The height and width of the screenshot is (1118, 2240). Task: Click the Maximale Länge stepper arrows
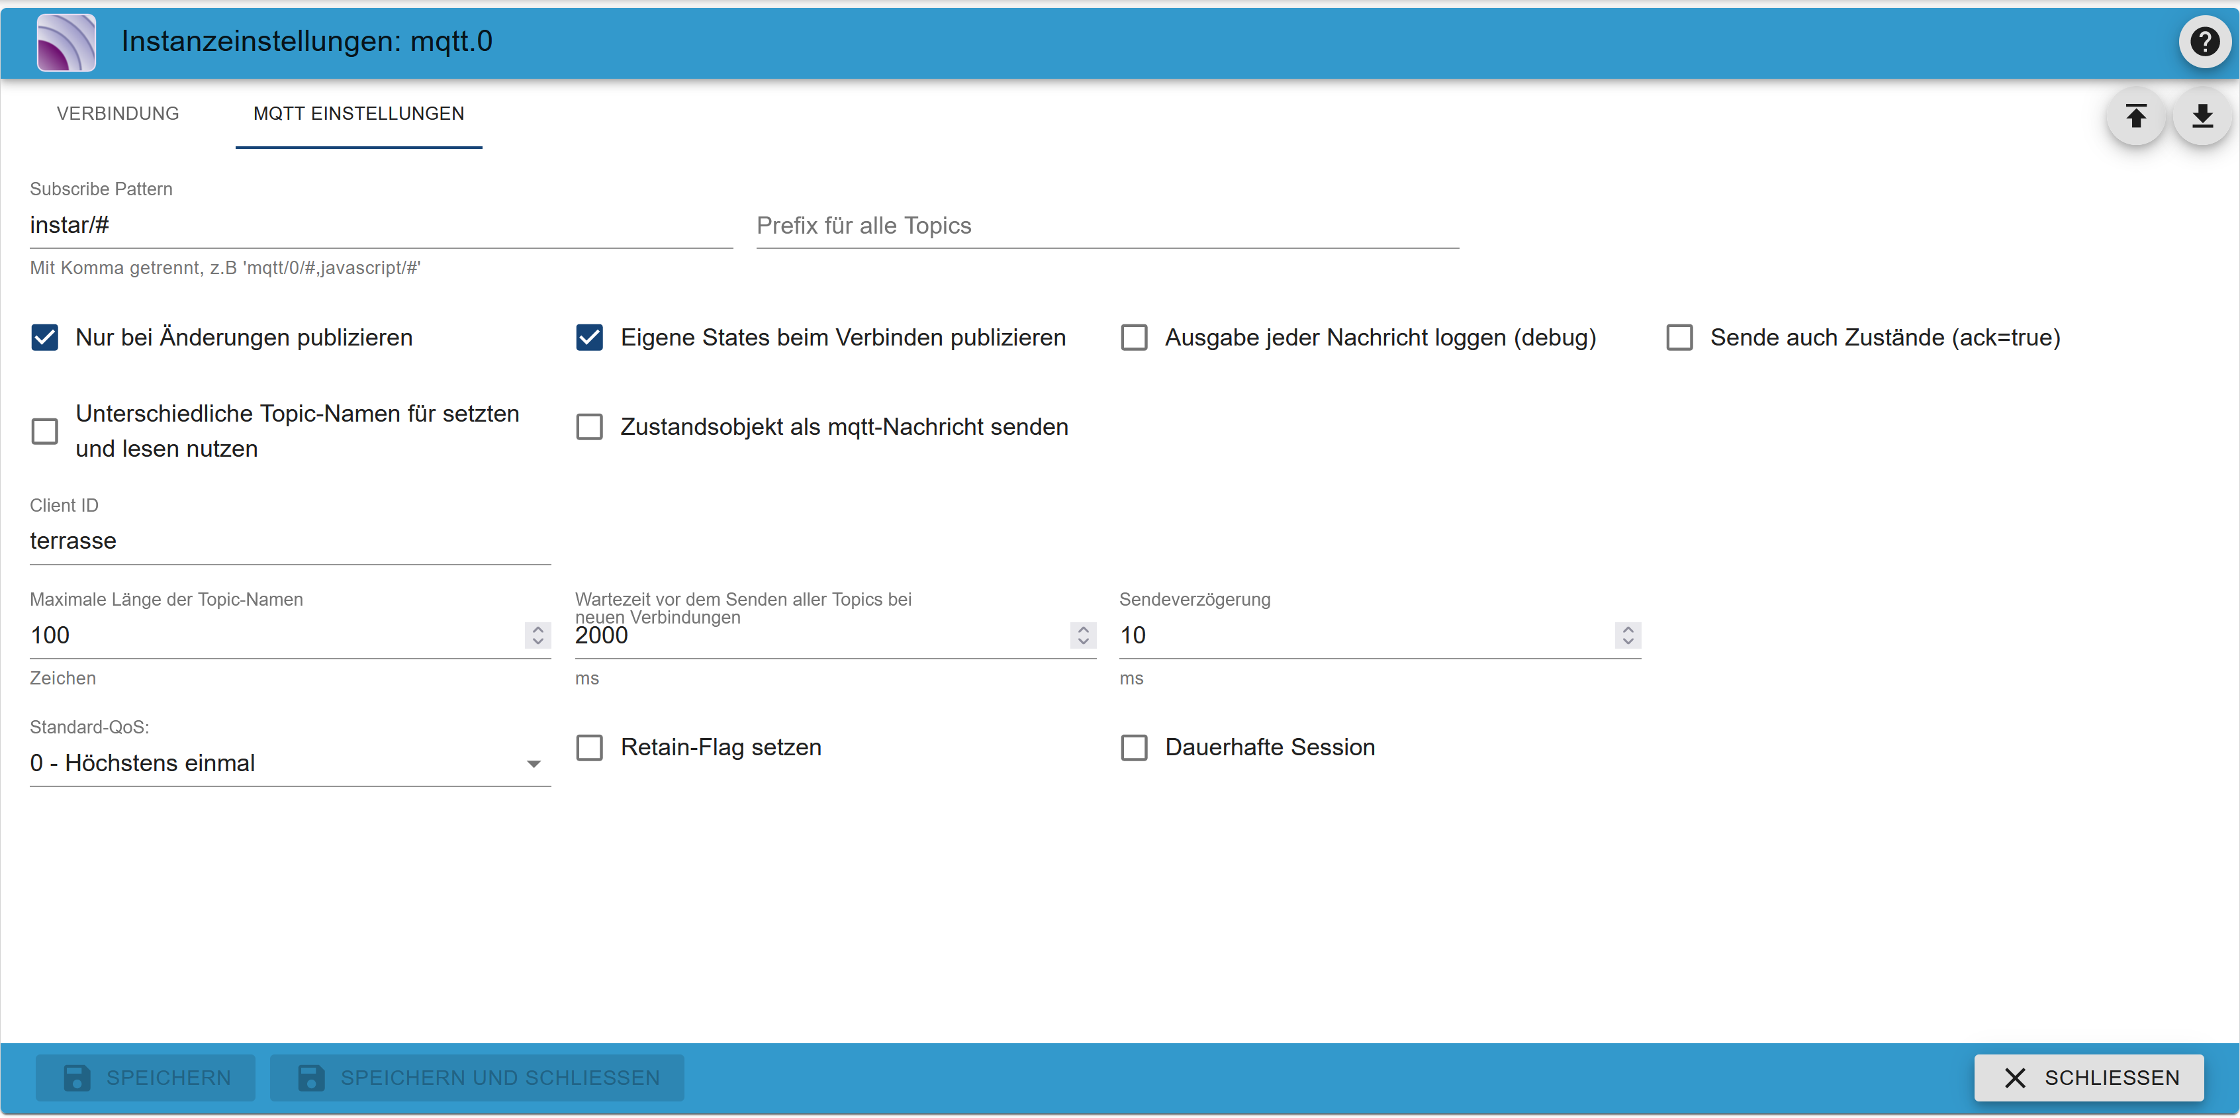pyautogui.click(x=538, y=635)
